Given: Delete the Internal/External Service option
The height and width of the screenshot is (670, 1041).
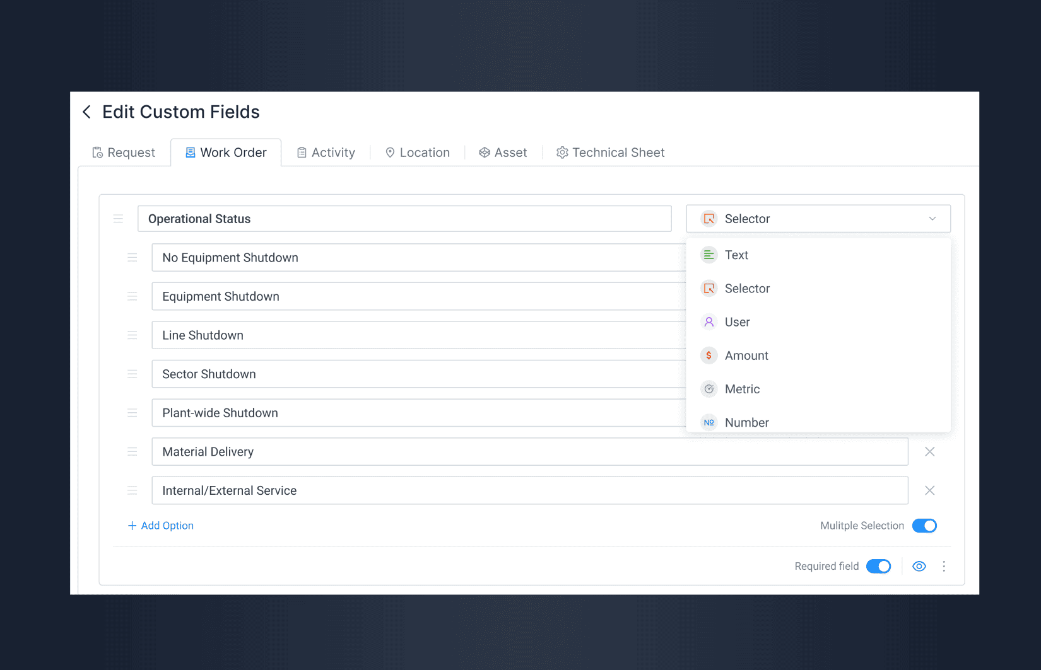Looking at the screenshot, I should click(x=929, y=490).
